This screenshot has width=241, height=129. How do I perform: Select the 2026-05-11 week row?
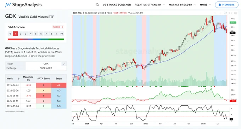click(x=36, y=101)
